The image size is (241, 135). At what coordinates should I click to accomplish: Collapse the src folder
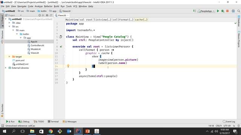(x=9, y=27)
